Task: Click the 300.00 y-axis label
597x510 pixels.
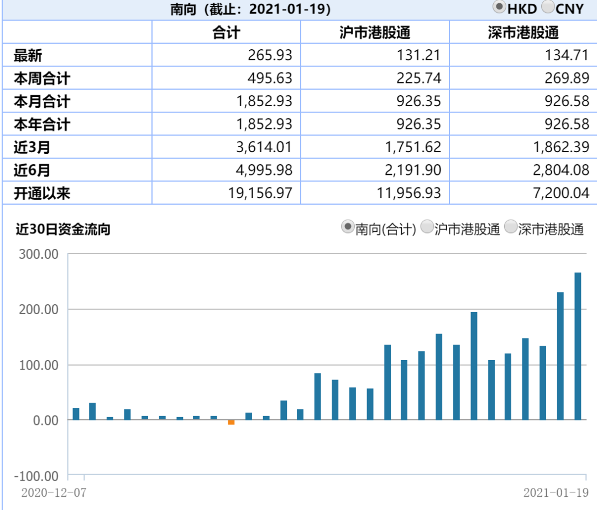Action: [x=39, y=254]
